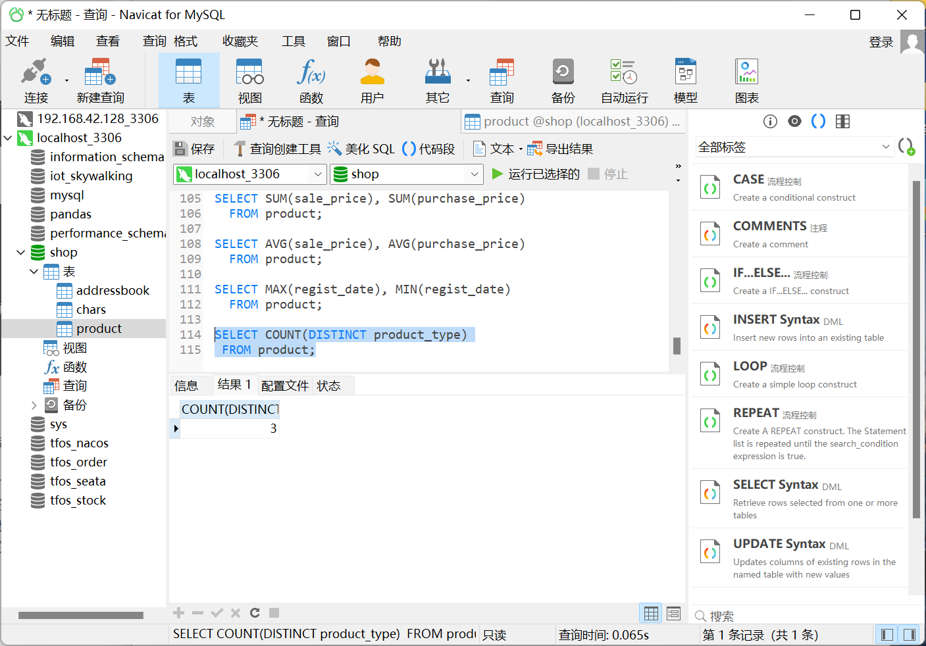Screen dimensions: 926x646
Task: Open the 收藏夹 menu
Action: [240, 41]
